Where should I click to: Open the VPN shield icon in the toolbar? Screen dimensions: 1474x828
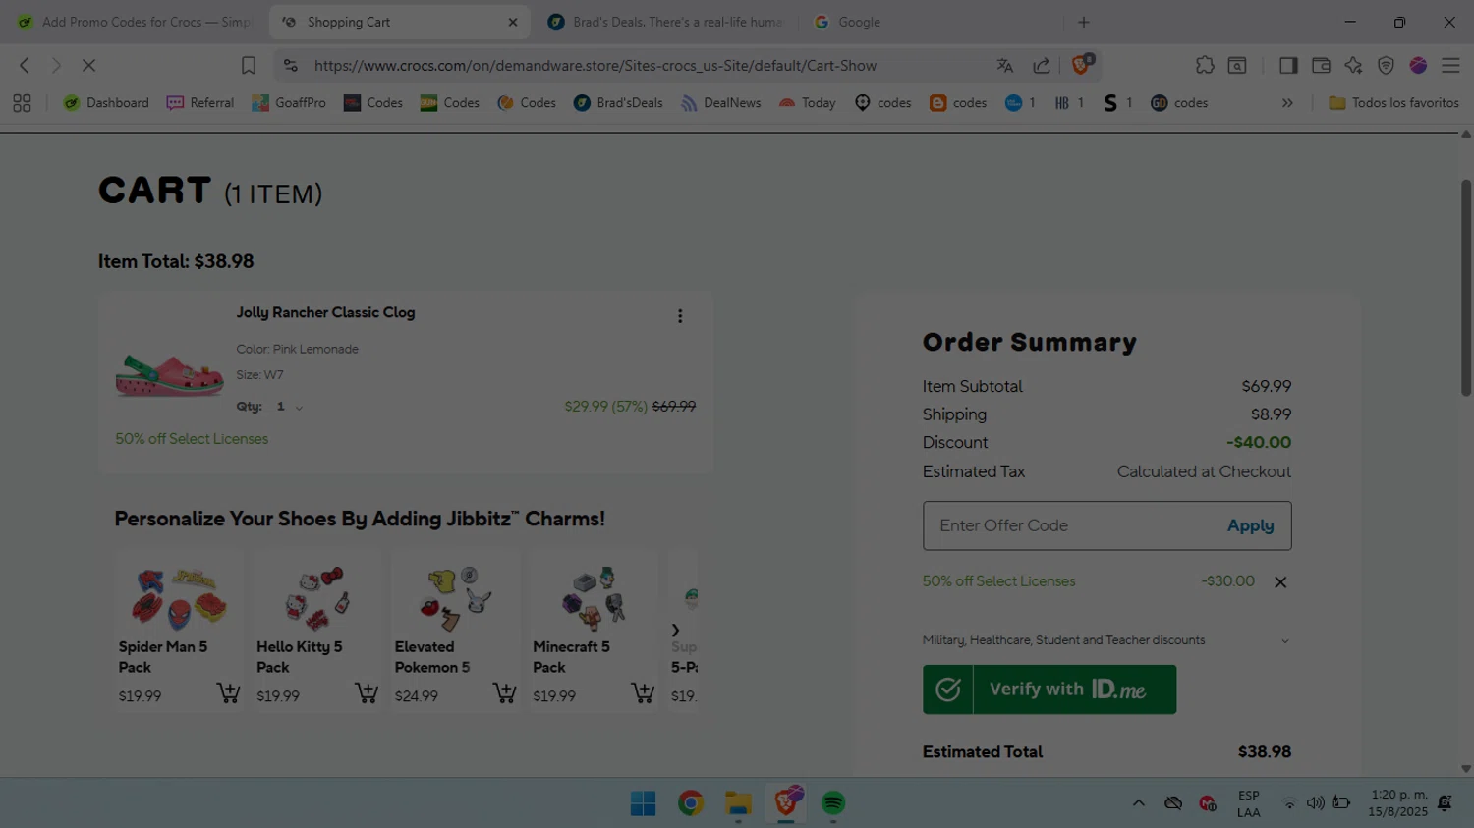click(x=1386, y=65)
